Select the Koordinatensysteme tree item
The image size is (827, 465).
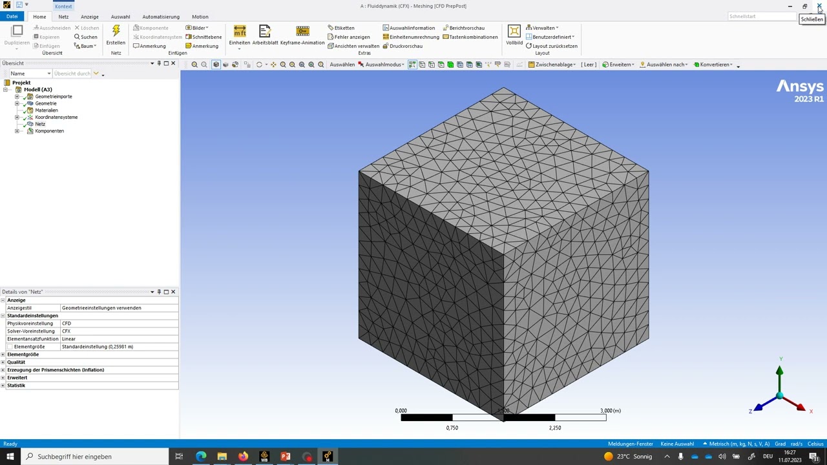tap(56, 118)
